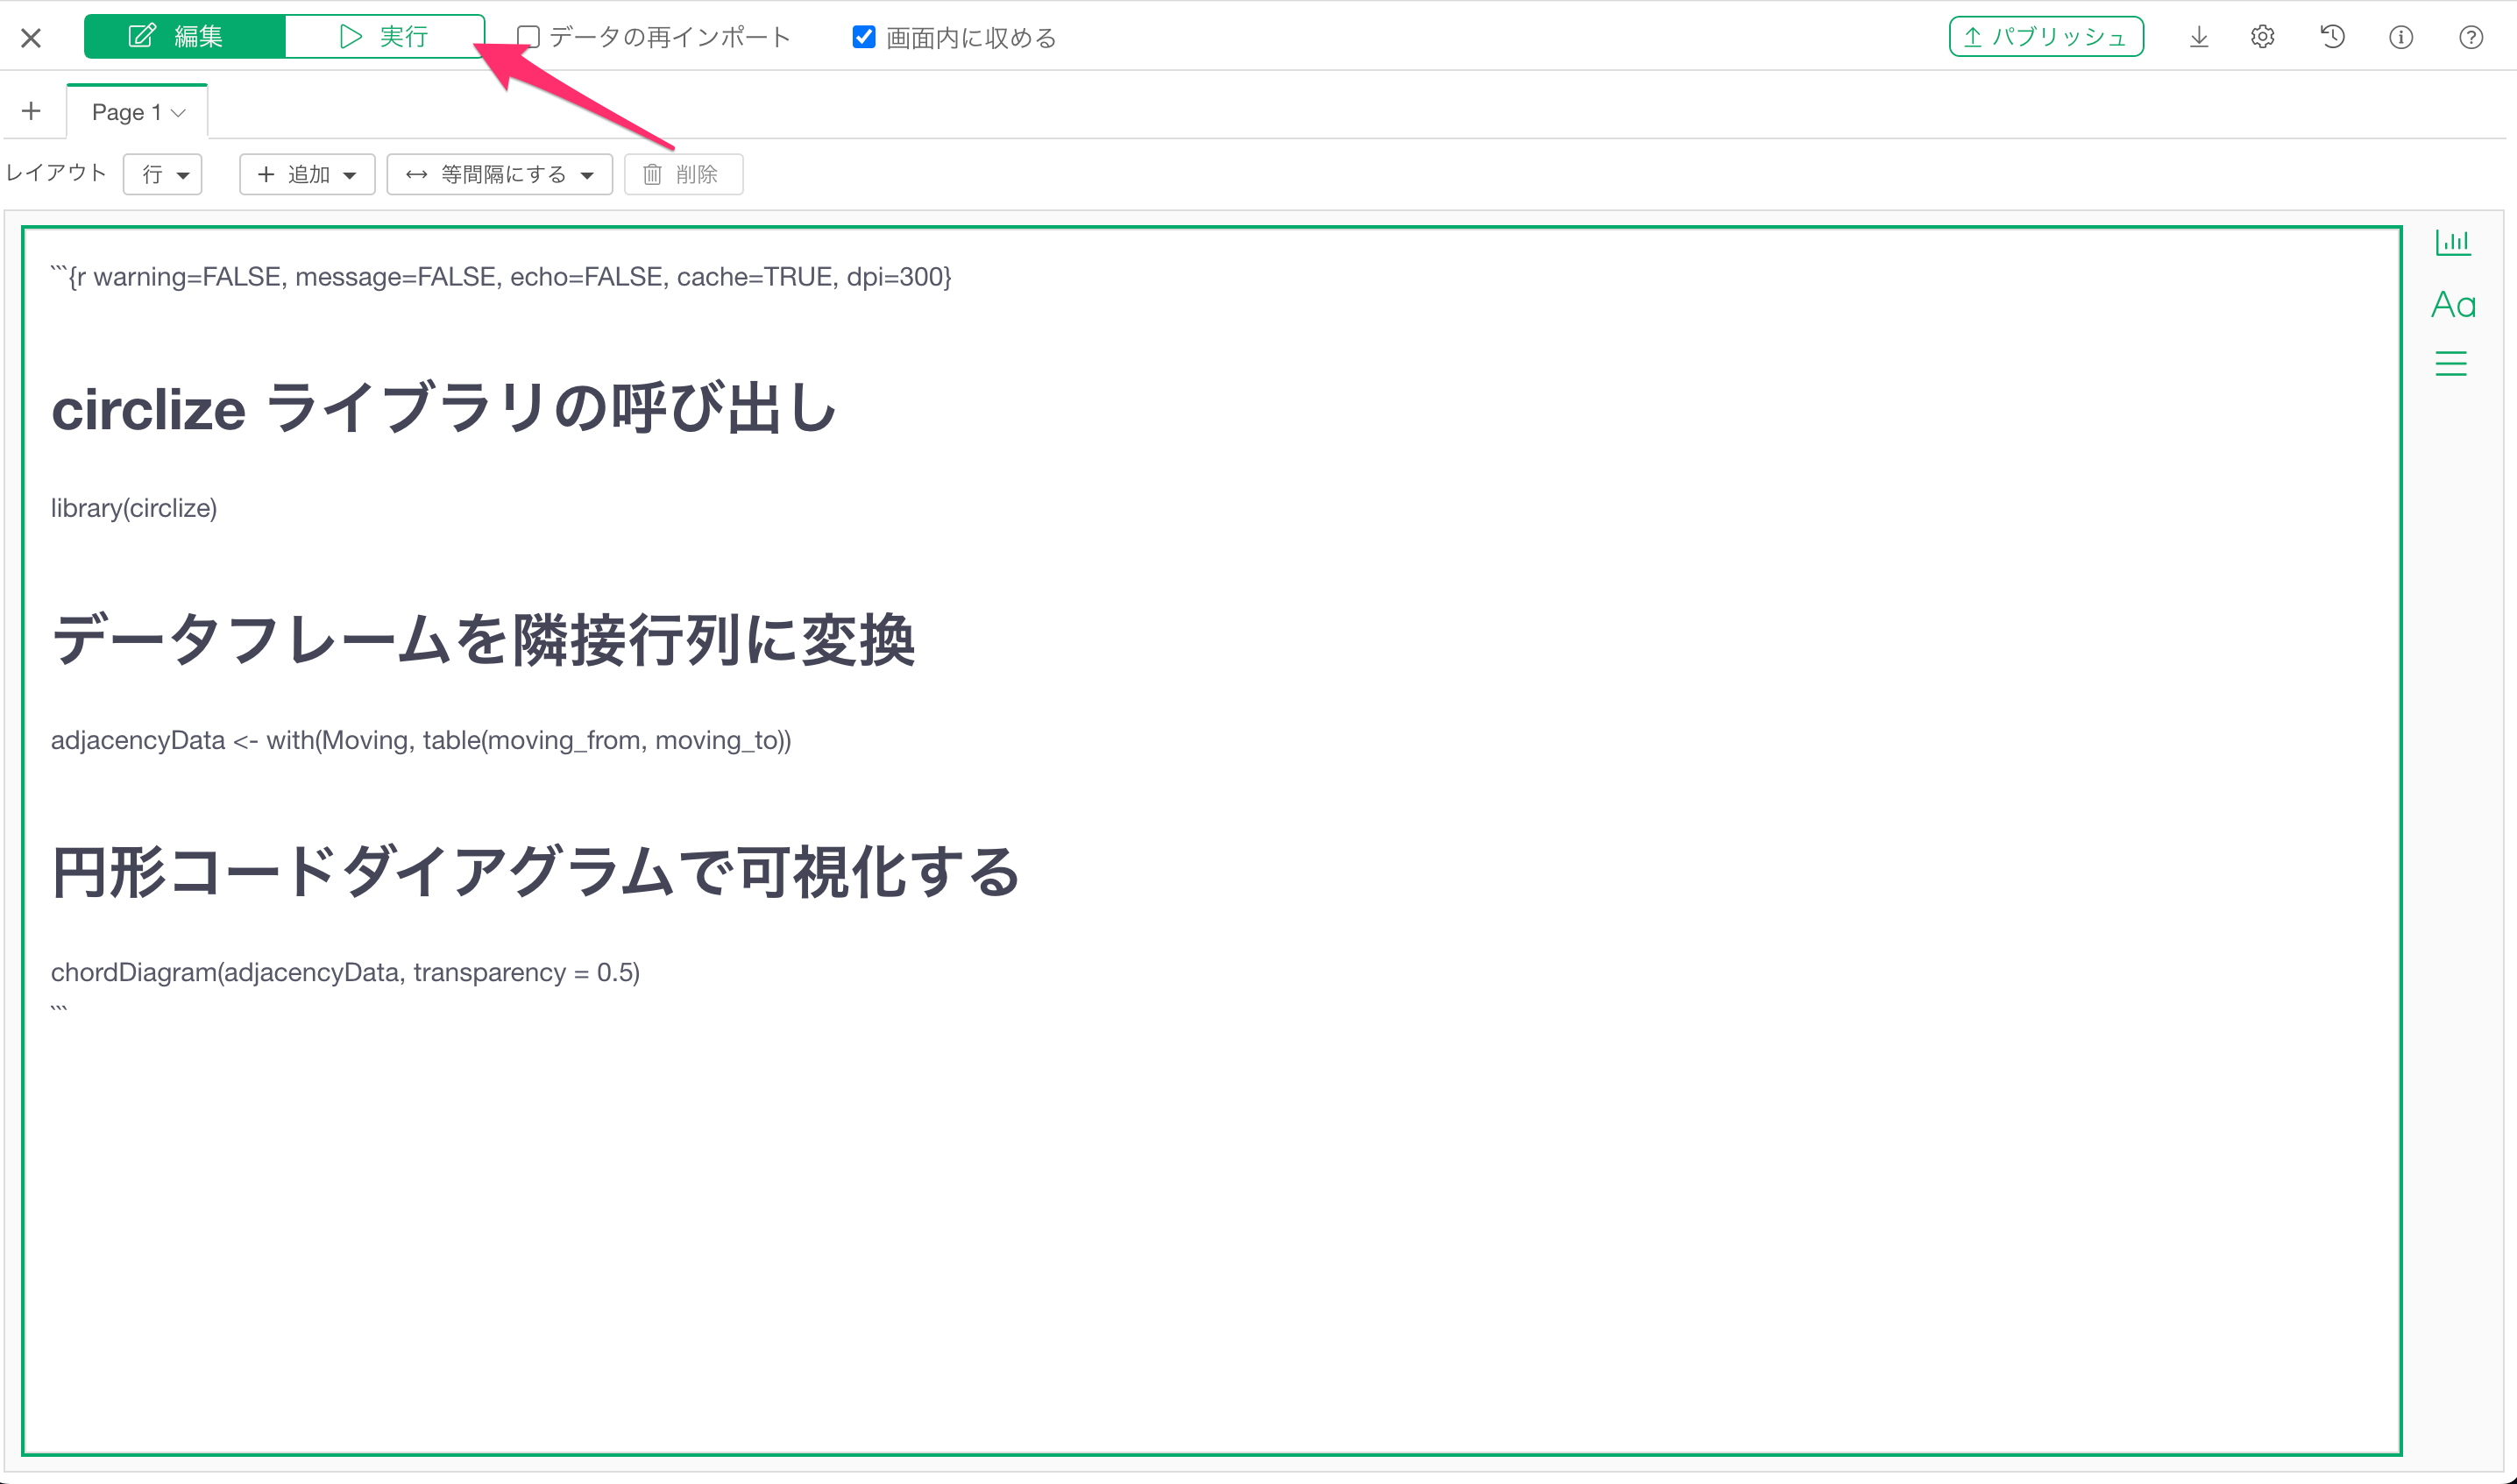Image resolution: width=2517 pixels, height=1484 pixels.
Task: Click the three-line menu icon in sidebar
Action: [2451, 363]
